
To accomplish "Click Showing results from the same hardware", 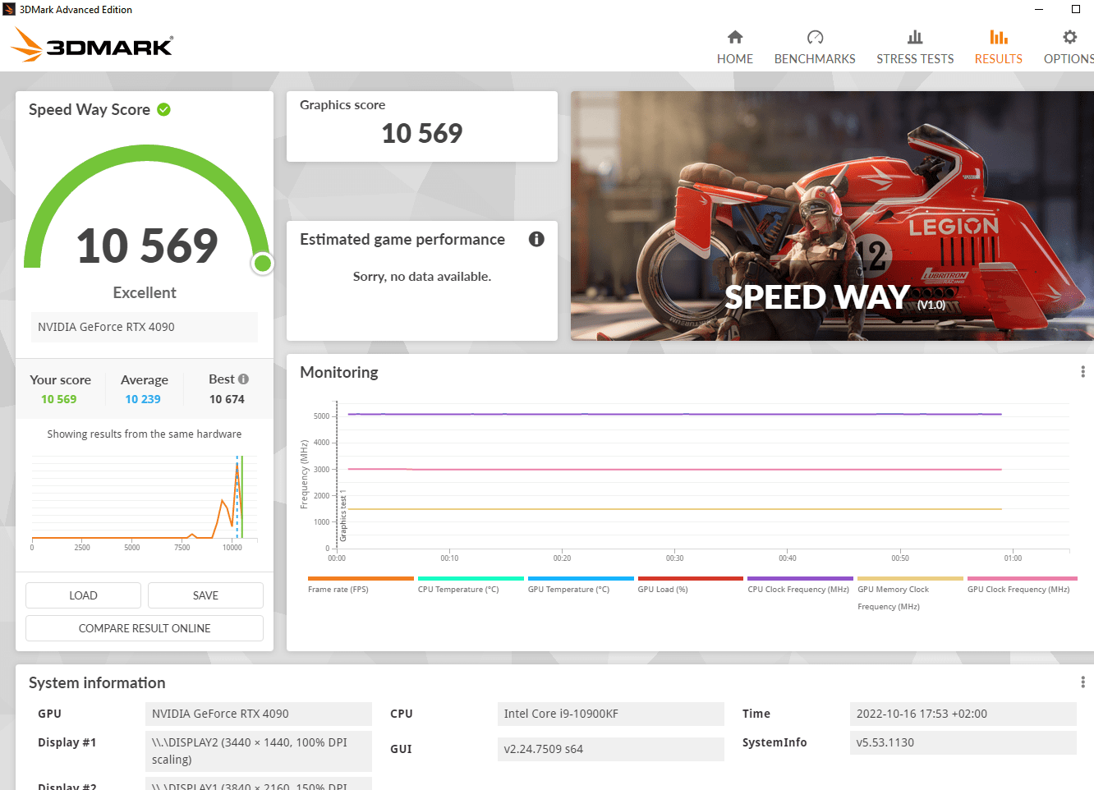I will tap(145, 434).
